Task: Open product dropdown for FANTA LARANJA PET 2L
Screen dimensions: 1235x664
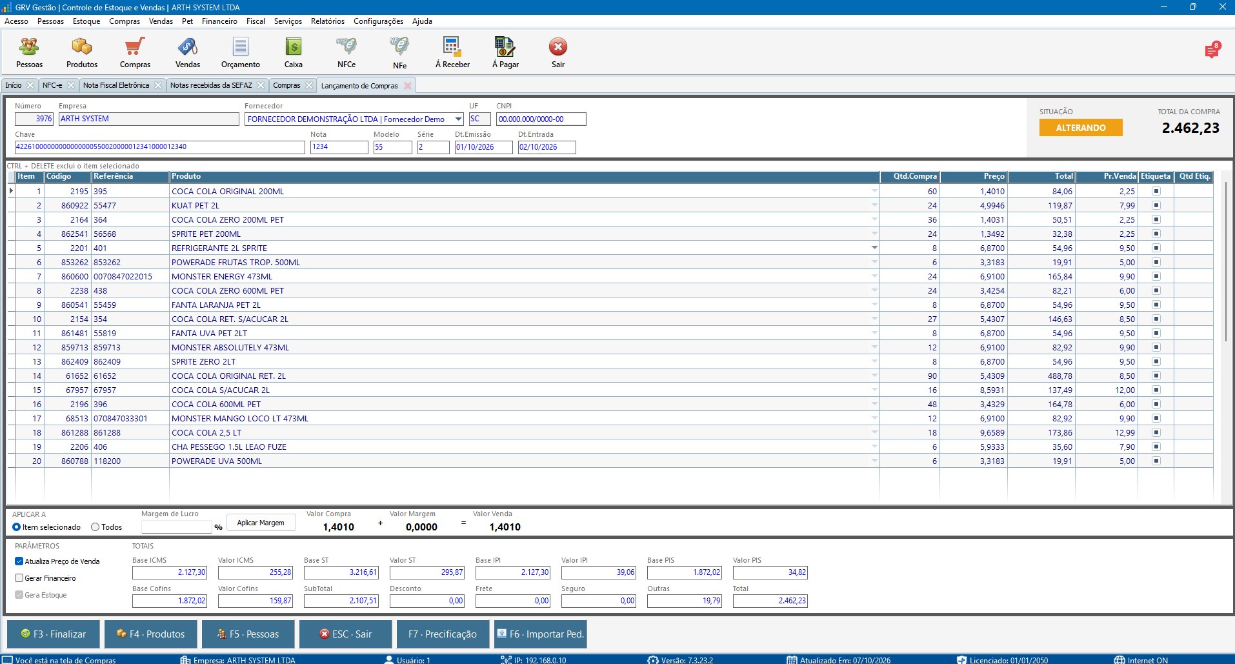Action: pos(874,305)
